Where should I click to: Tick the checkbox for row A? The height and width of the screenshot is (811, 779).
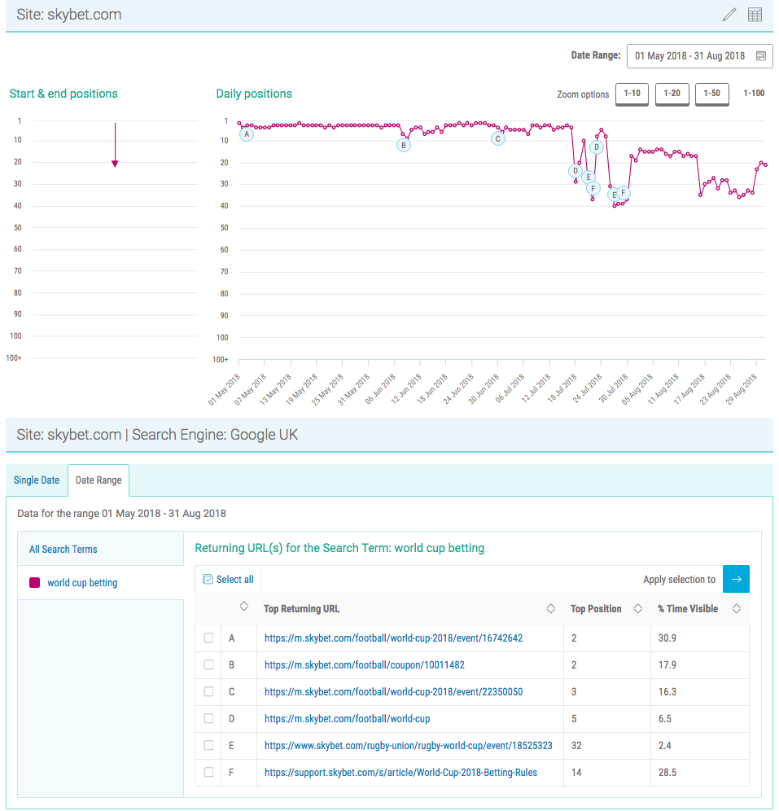(x=209, y=638)
